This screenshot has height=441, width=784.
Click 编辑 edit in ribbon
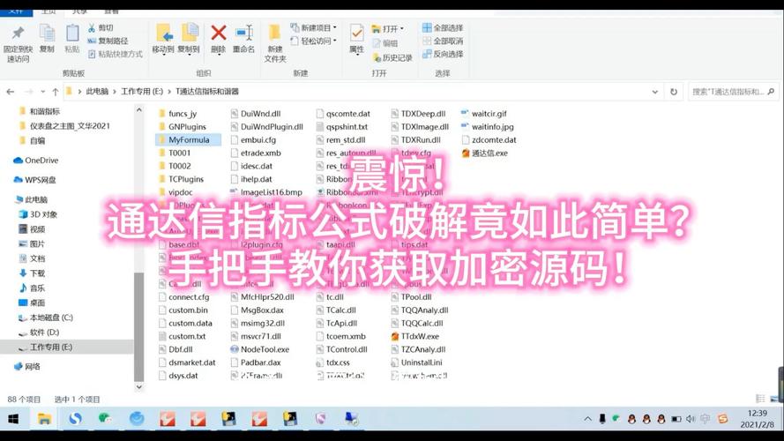click(385, 44)
